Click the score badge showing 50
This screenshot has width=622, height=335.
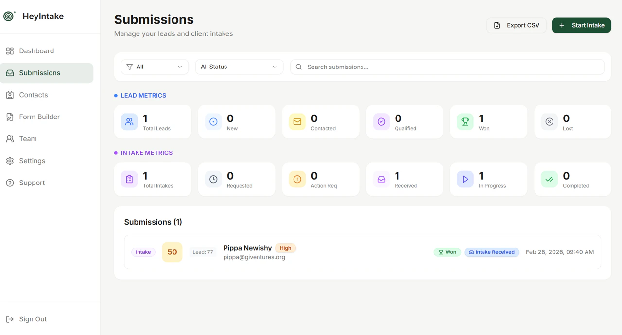pos(172,252)
